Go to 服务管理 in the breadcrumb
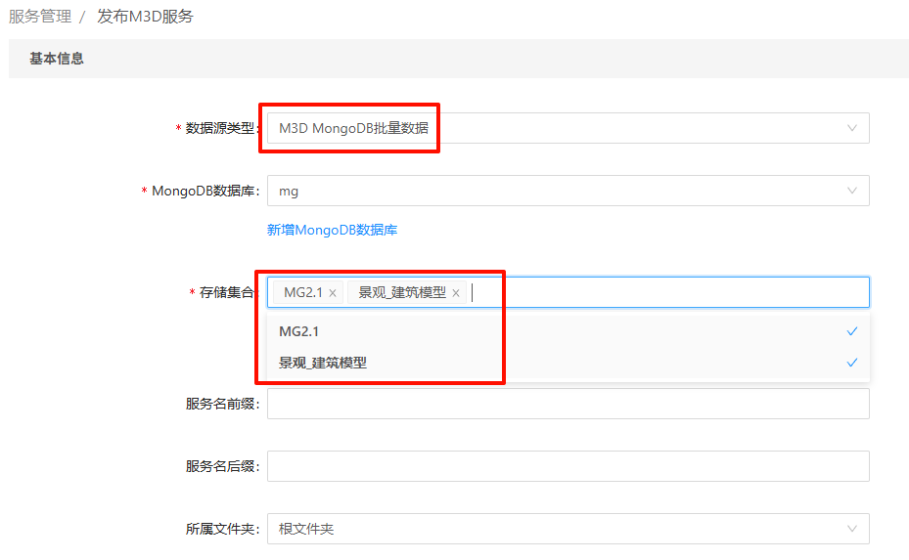 pyautogui.click(x=40, y=17)
